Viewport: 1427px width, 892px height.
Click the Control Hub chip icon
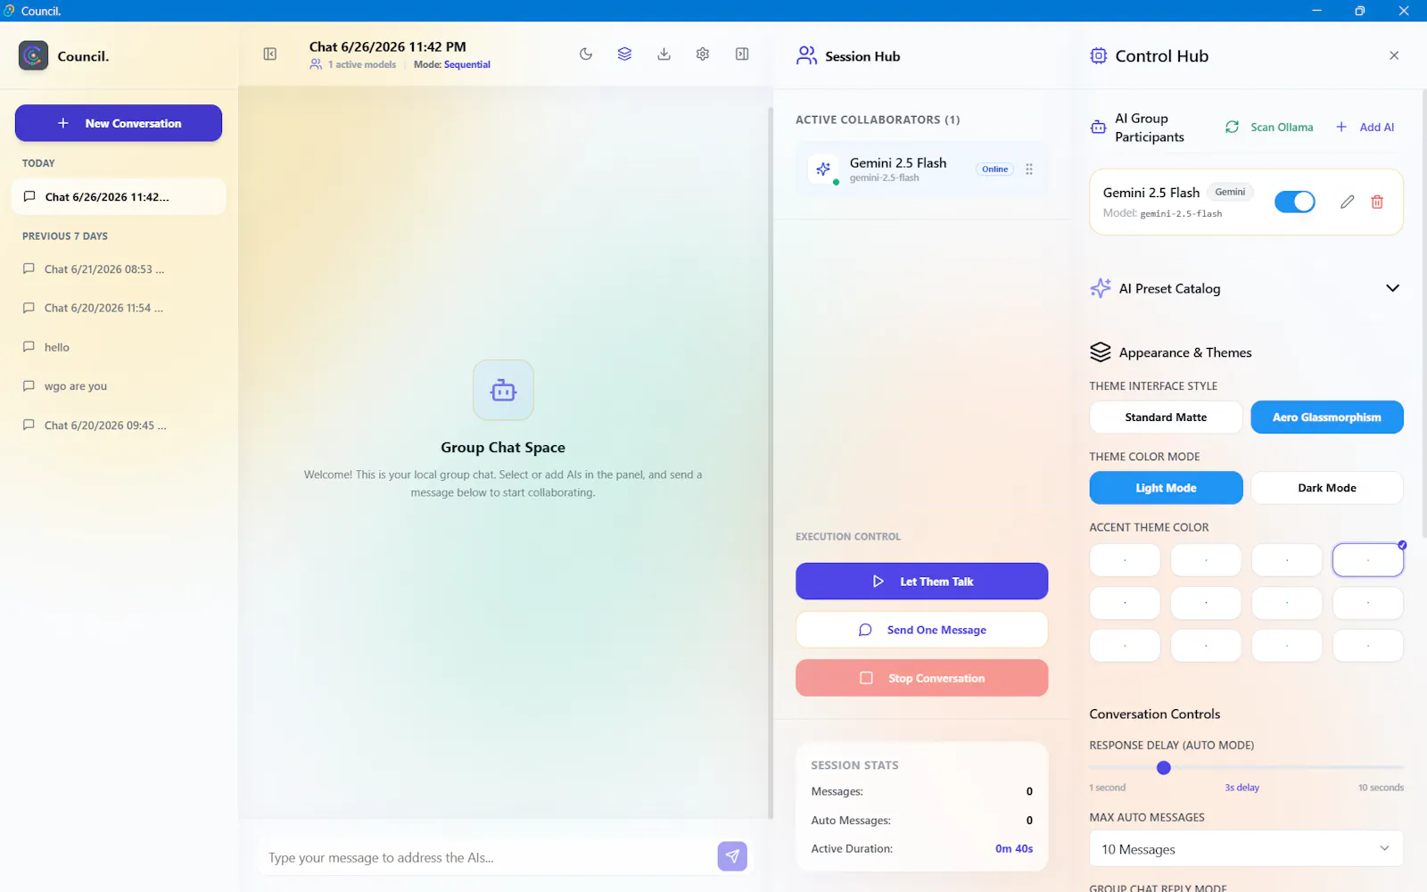coord(1099,55)
